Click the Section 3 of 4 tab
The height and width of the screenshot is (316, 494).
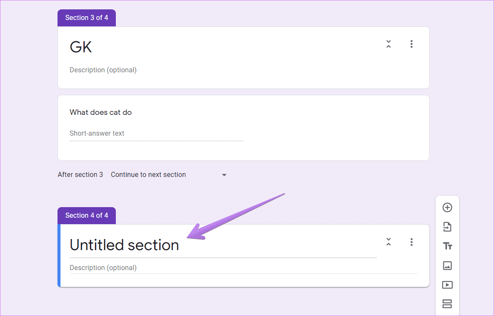(x=86, y=18)
